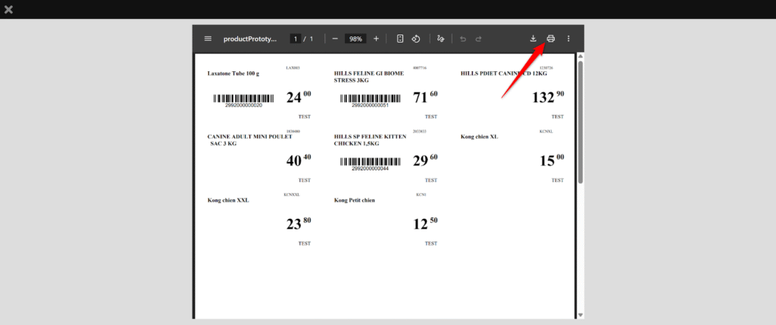Click the zoom in plus button

tap(376, 39)
